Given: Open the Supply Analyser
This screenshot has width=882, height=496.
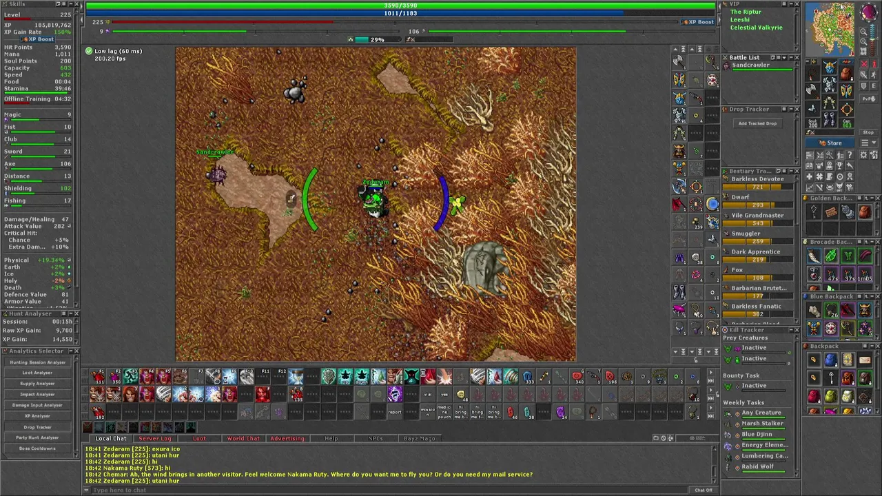Looking at the screenshot, I should point(37,384).
